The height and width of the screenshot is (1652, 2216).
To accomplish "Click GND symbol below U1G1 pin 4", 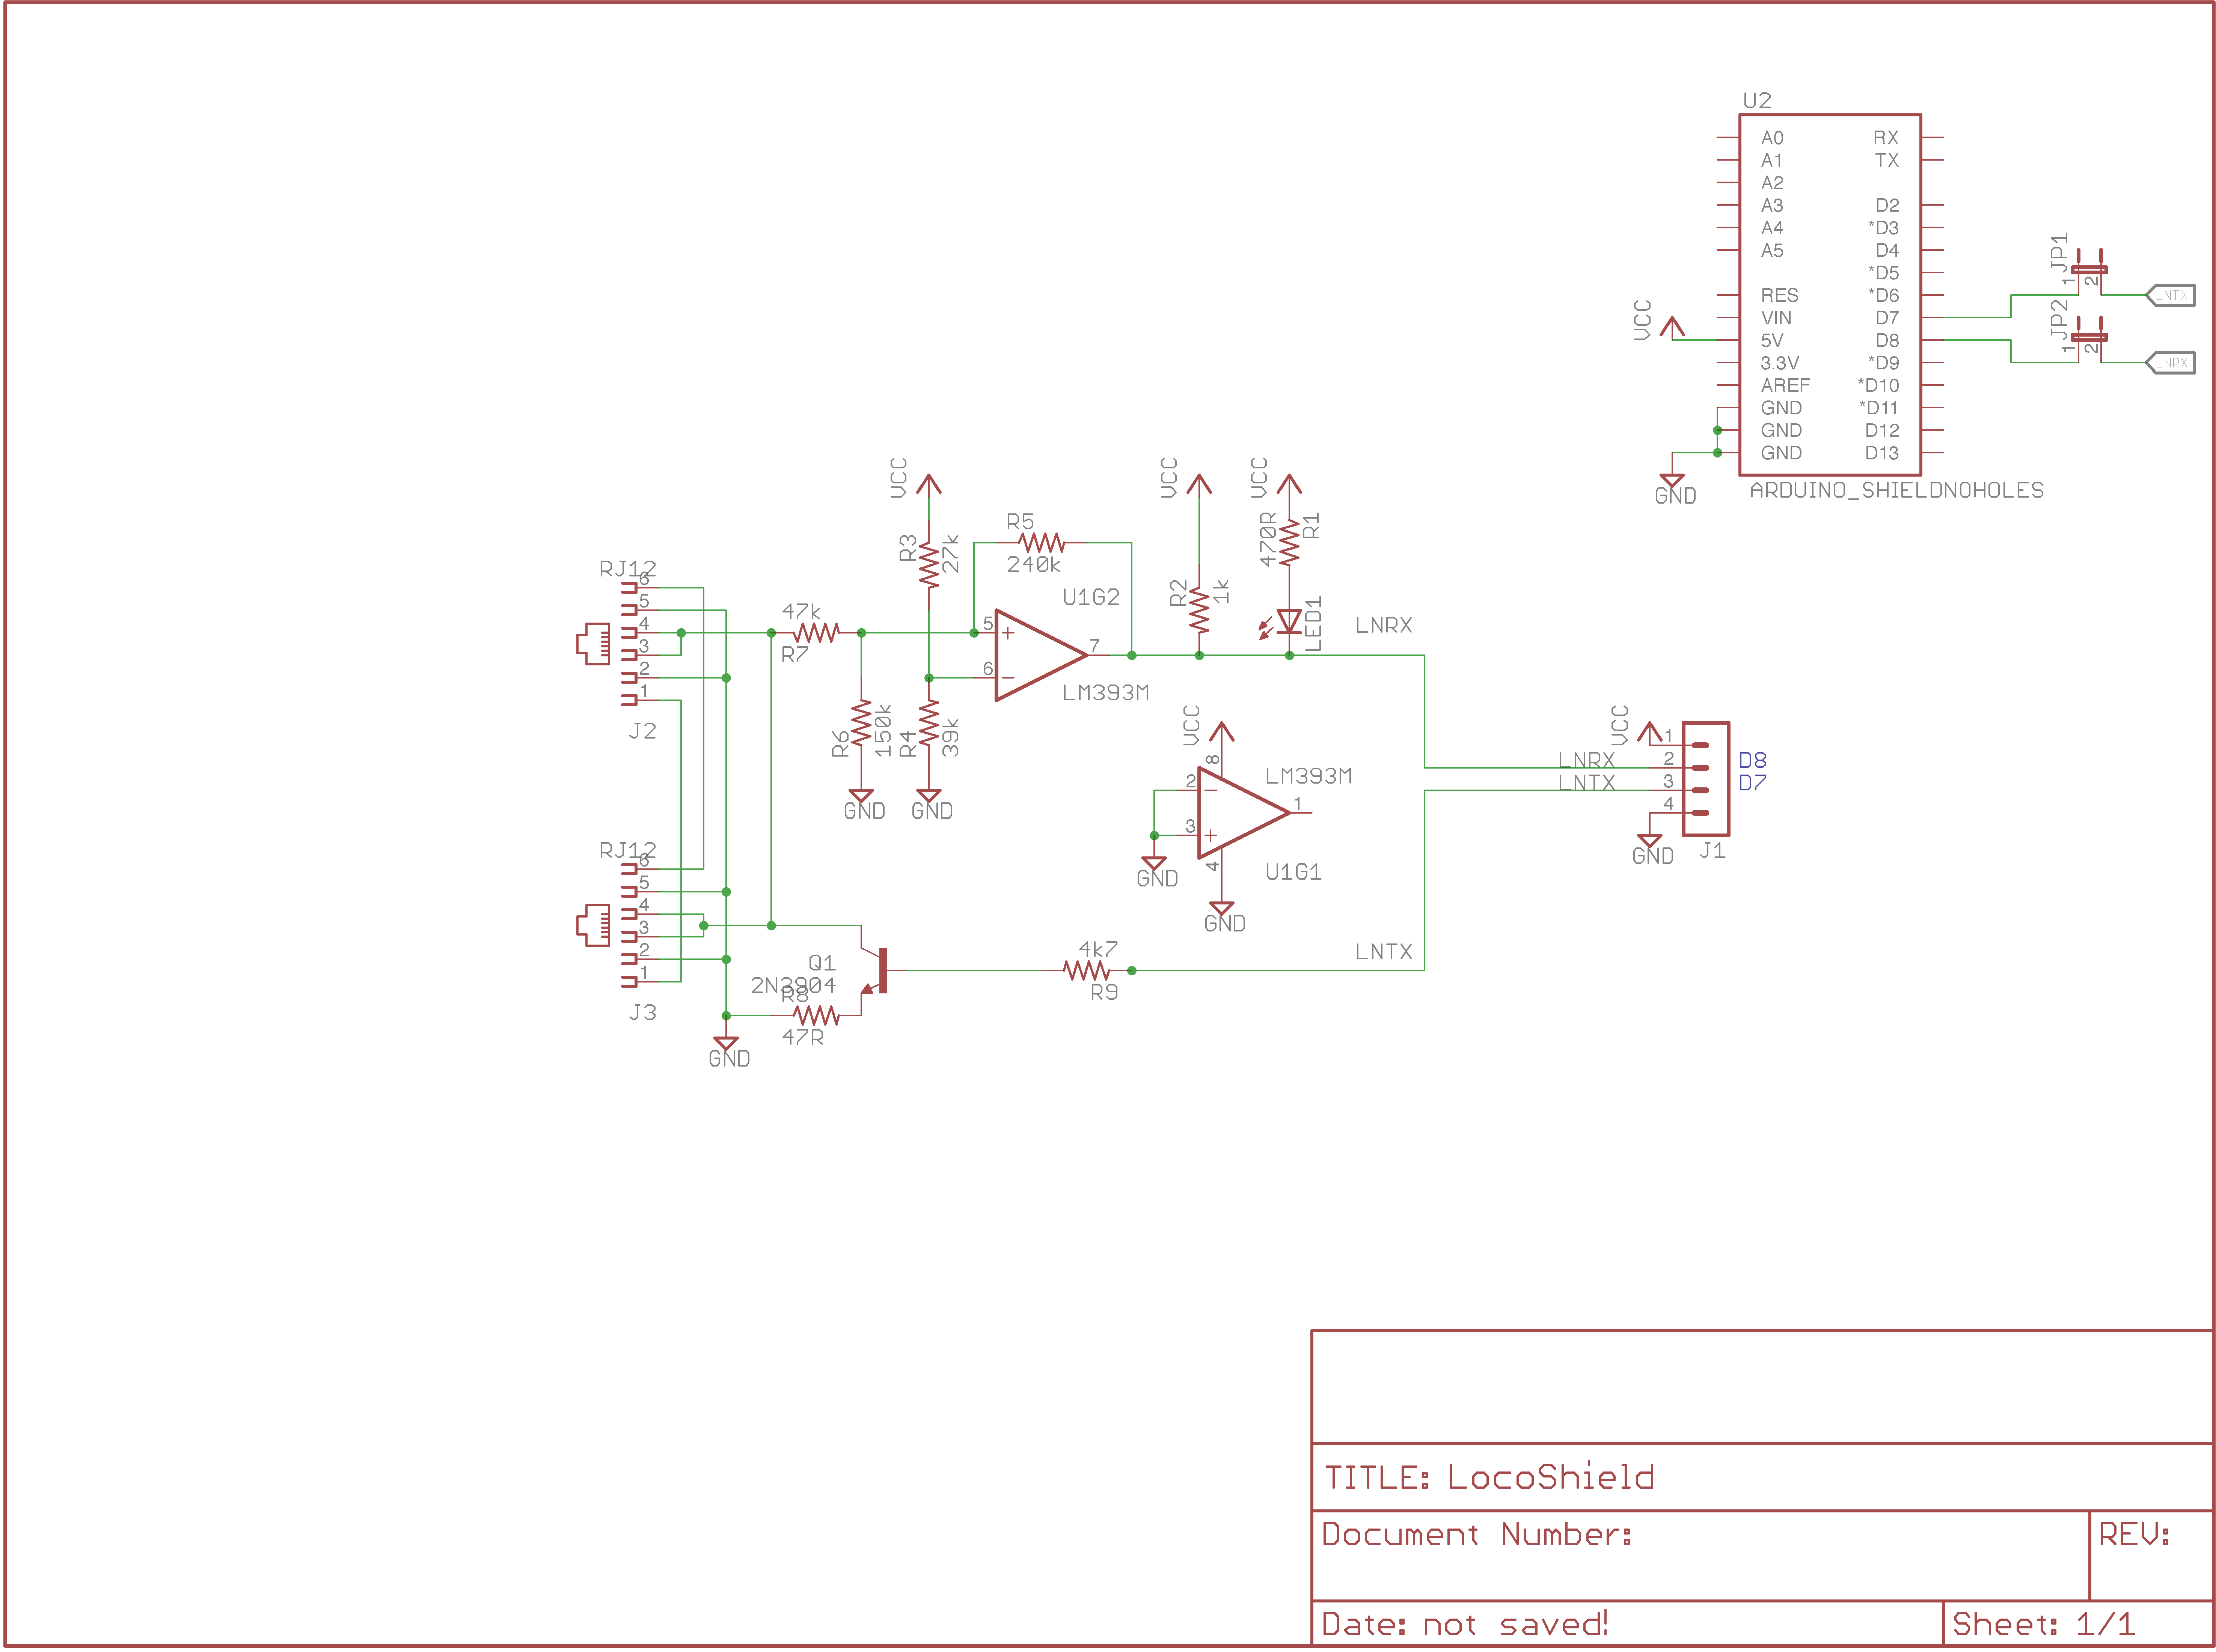I will click(1221, 909).
